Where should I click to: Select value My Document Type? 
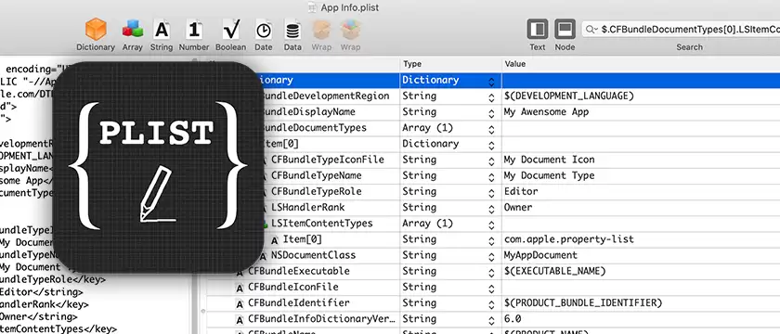click(549, 175)
